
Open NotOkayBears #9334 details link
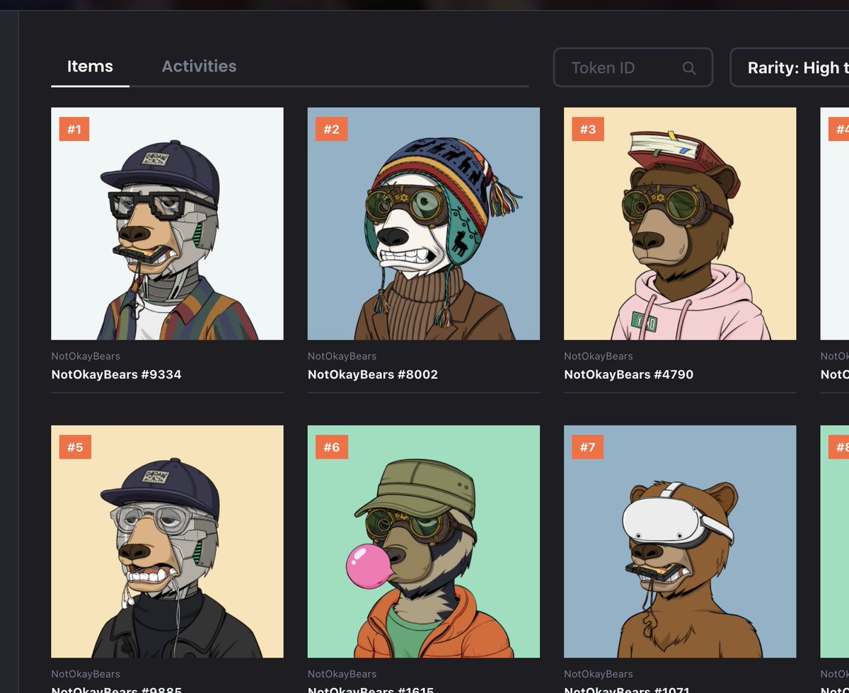(117, 374)
